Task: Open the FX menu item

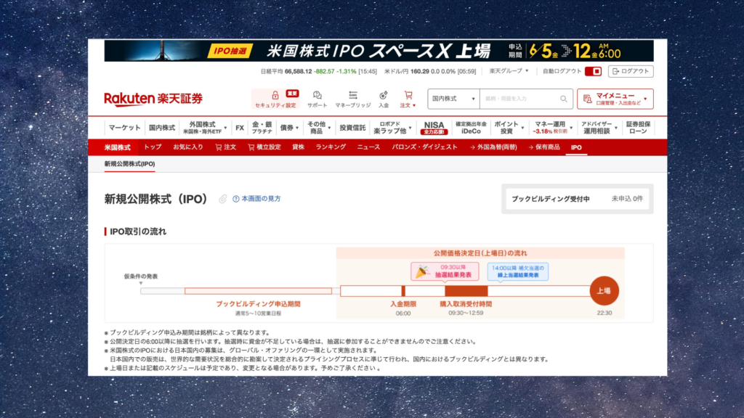Action: (240, 128)
